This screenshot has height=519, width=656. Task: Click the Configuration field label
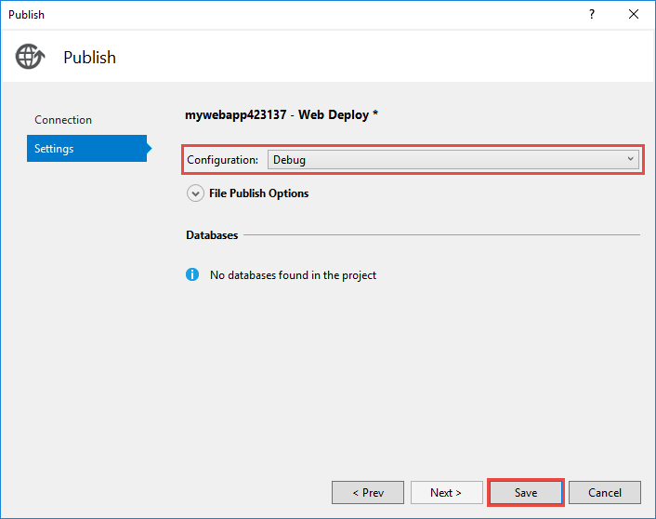point(223,160)
